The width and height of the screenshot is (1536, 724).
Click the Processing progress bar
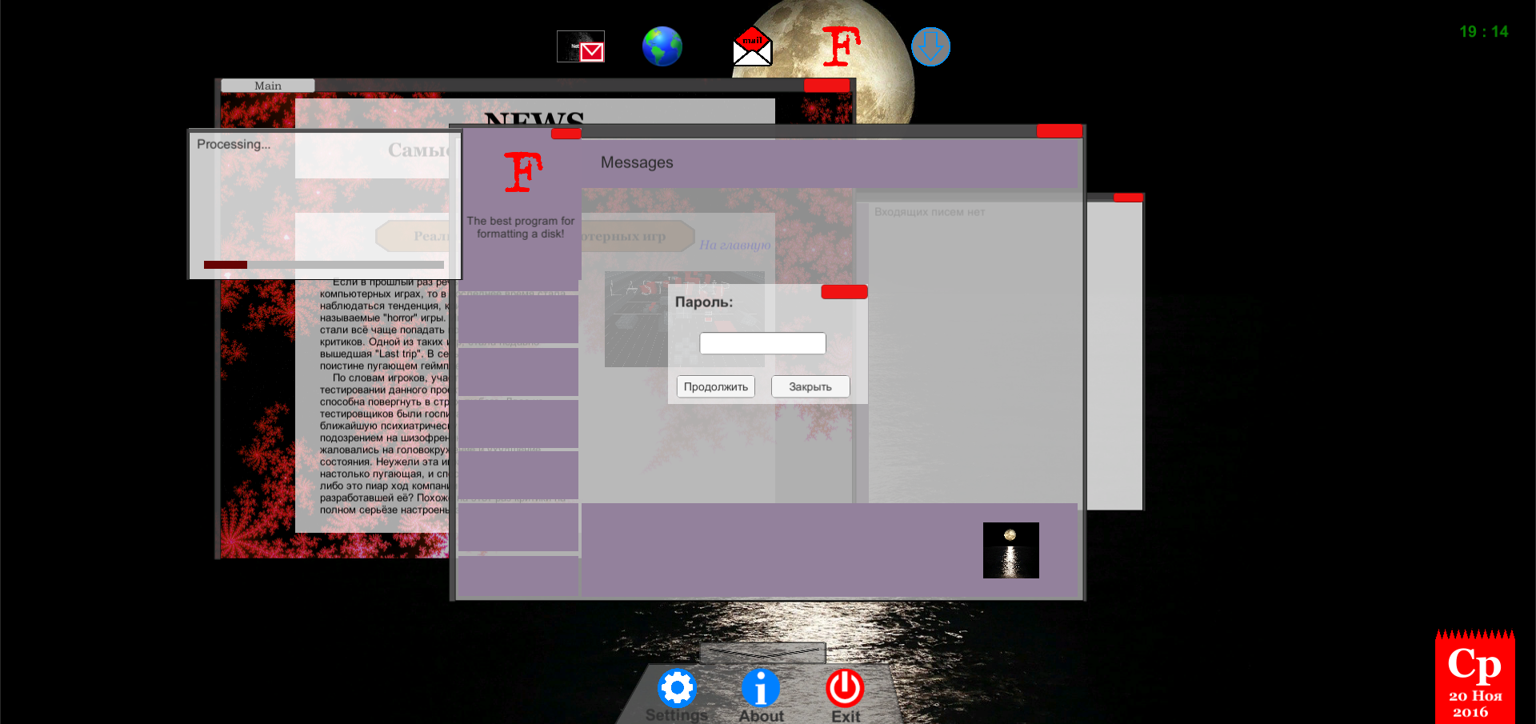point(324,265)
